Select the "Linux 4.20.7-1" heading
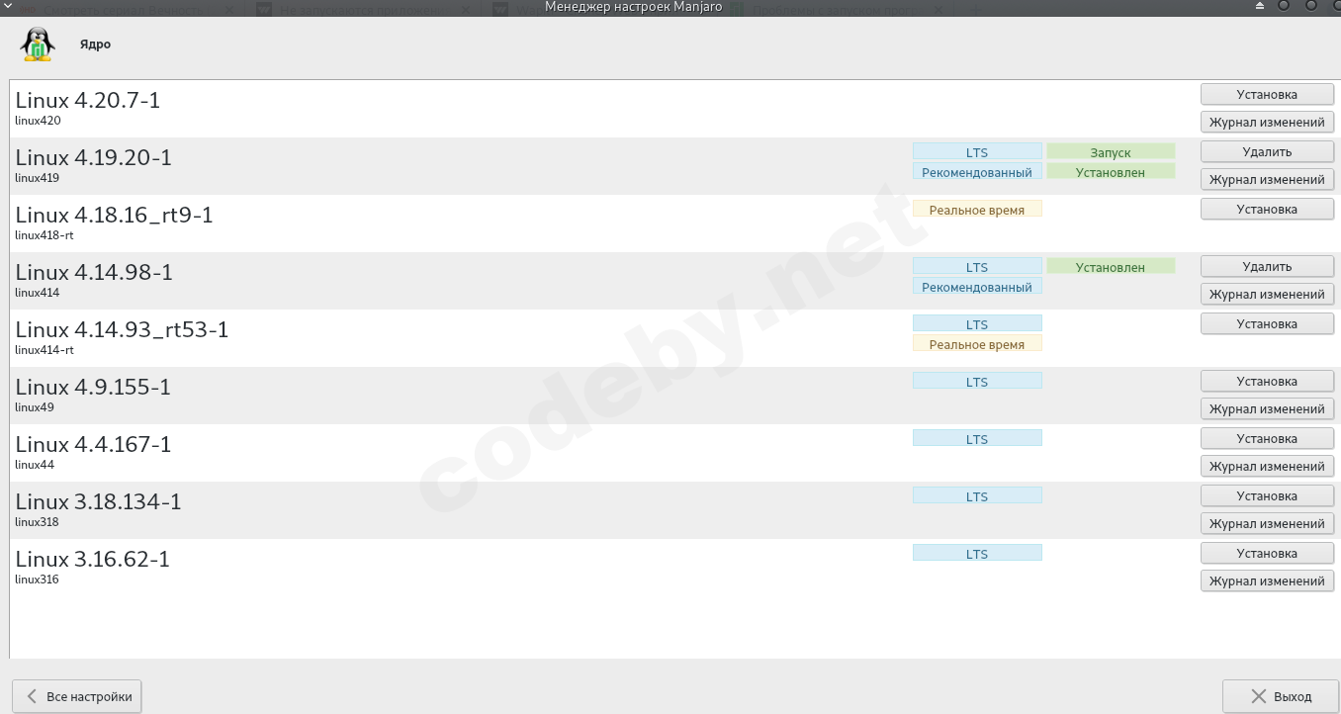The height and width of the screenshot is (714, 1341). click(x=88, y=100)
